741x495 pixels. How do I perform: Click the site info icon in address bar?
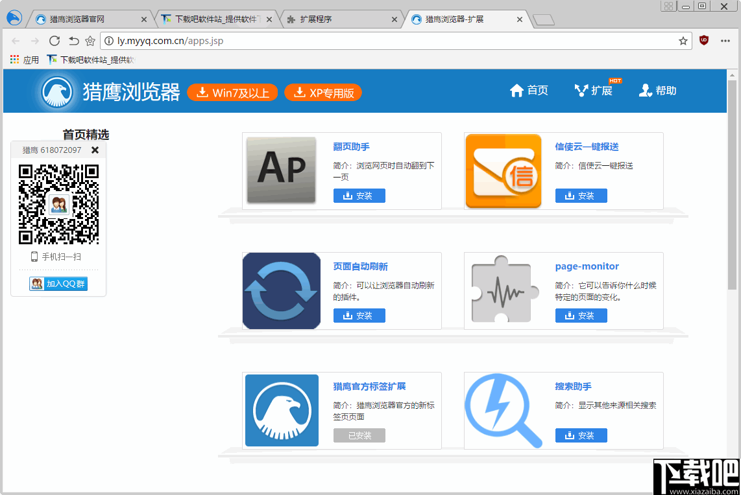(x=109, y=41)
